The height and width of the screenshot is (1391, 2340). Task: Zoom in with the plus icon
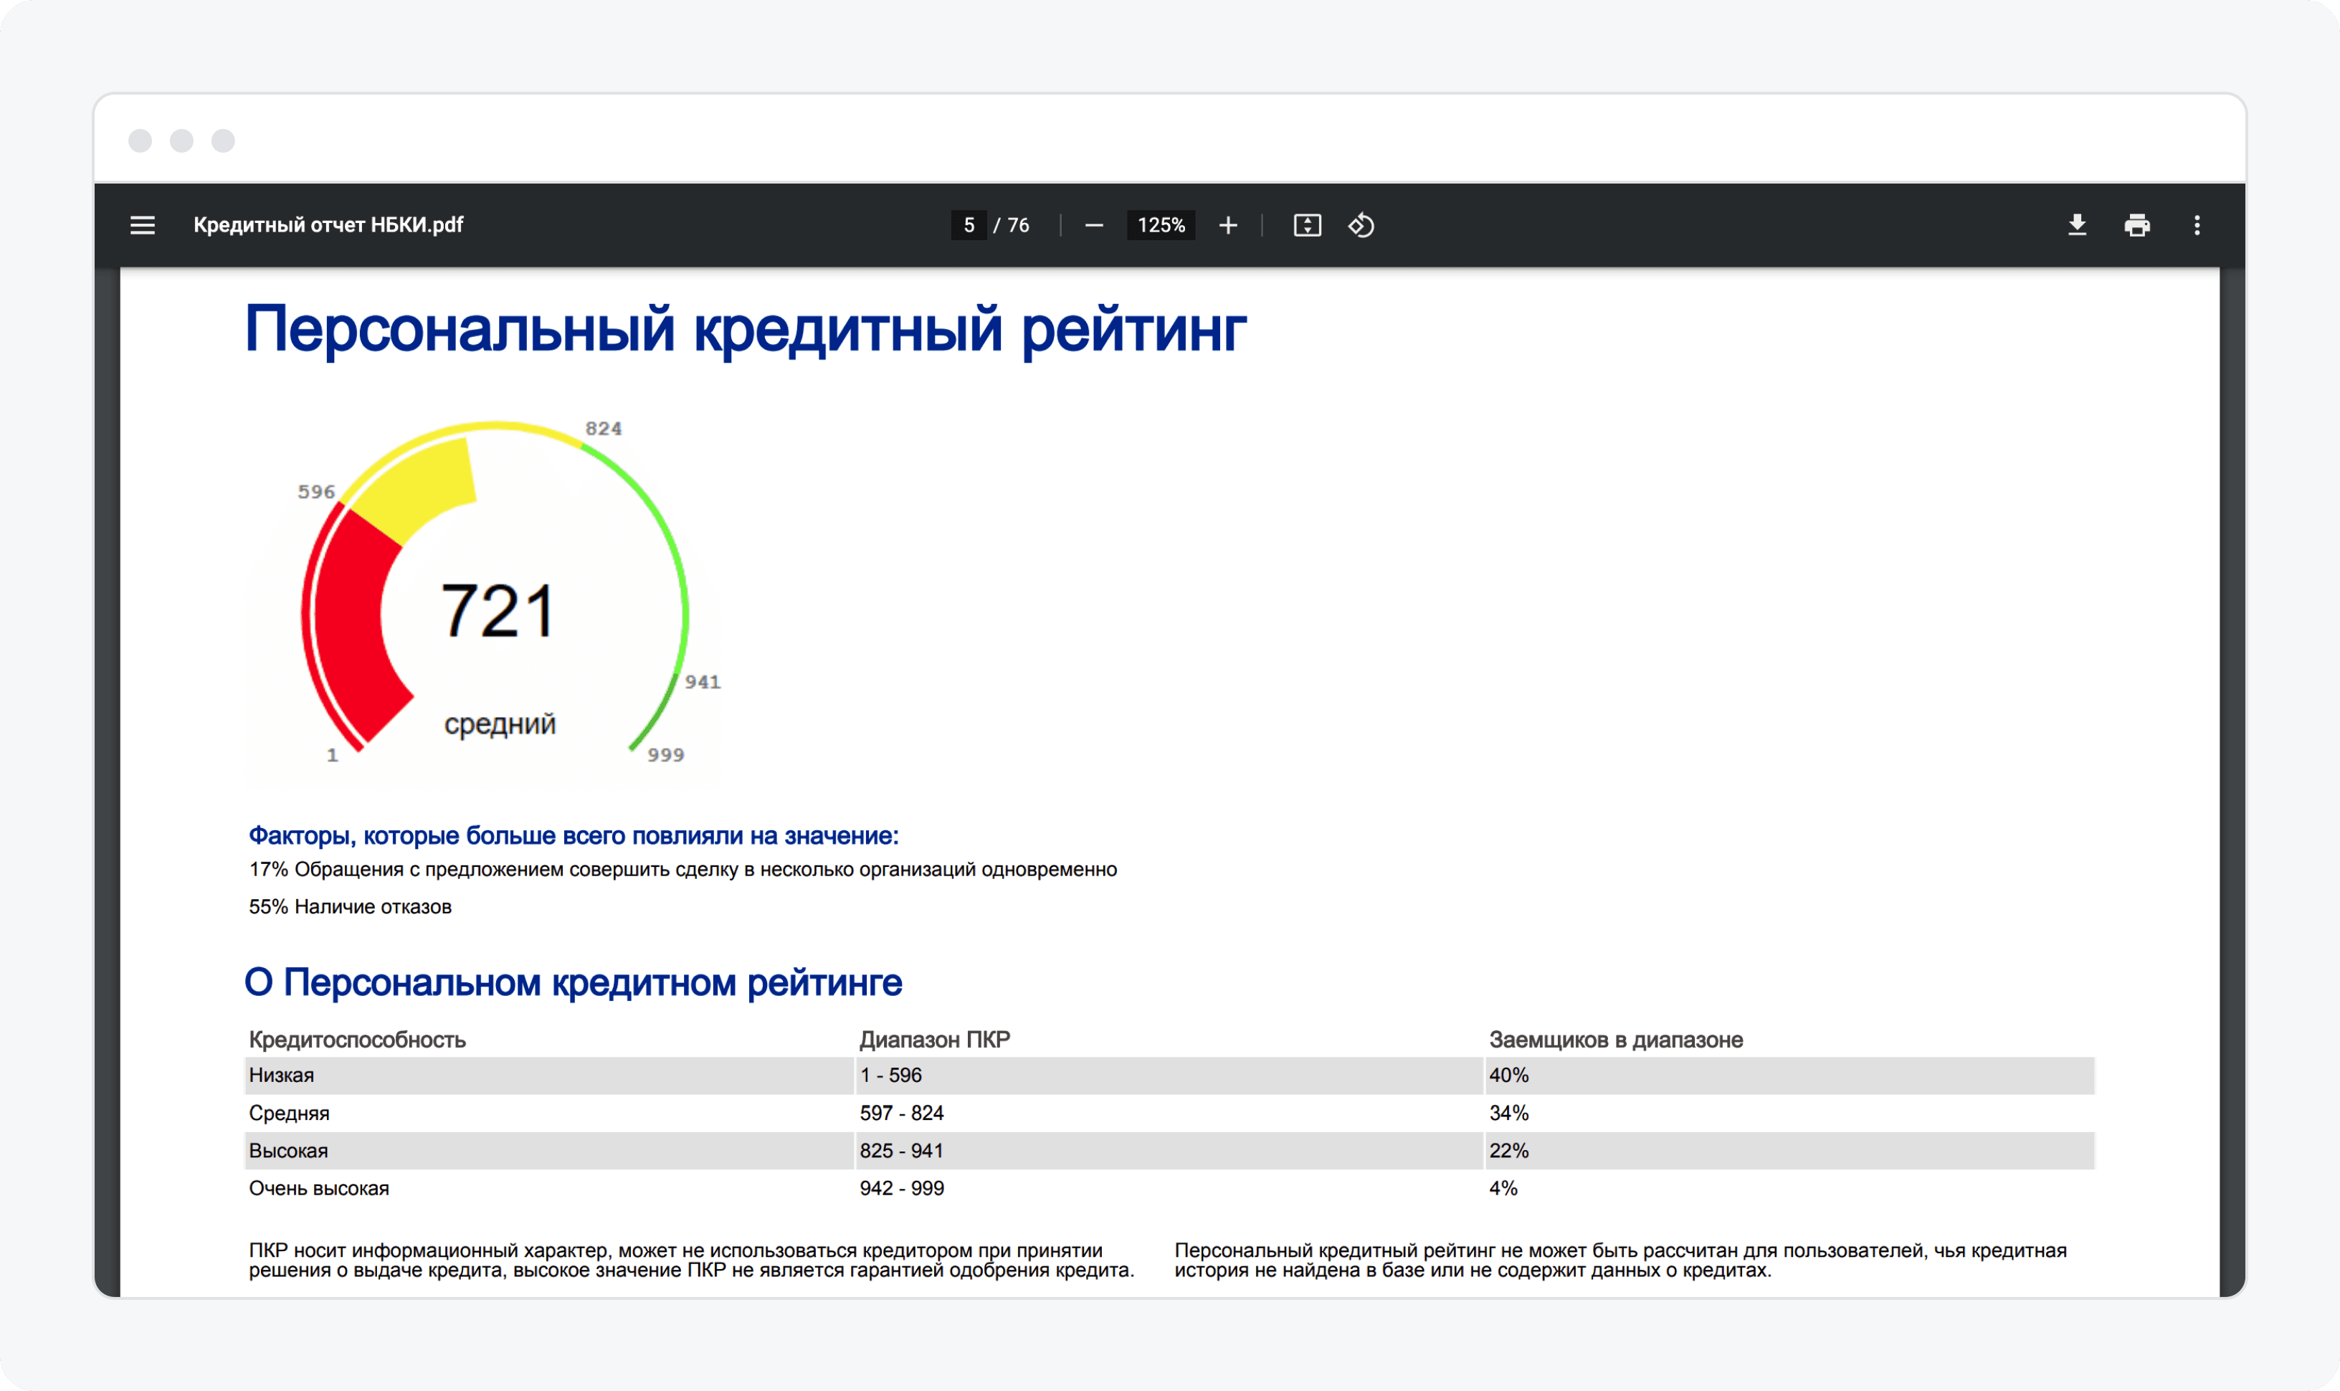pyautogui.click(x=1227, y=225)
